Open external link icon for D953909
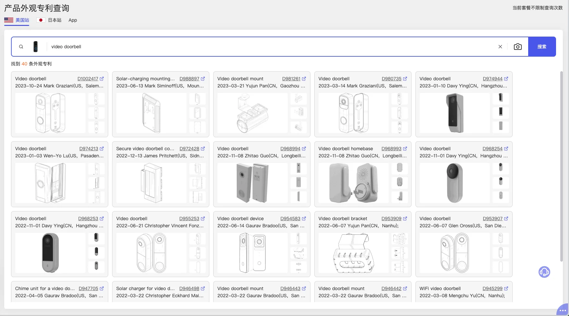Screen dimensions: 569x316 (x=405, y=219)
